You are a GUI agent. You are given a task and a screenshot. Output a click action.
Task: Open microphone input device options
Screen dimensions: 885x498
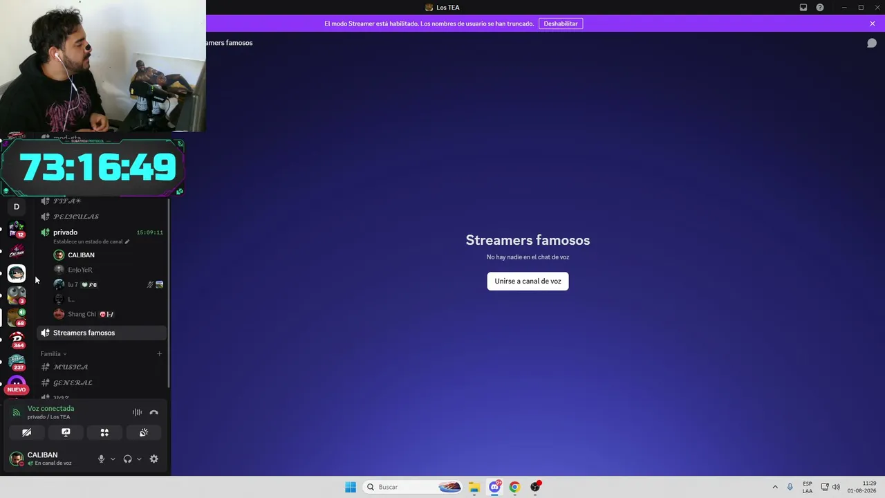(113, 459)
